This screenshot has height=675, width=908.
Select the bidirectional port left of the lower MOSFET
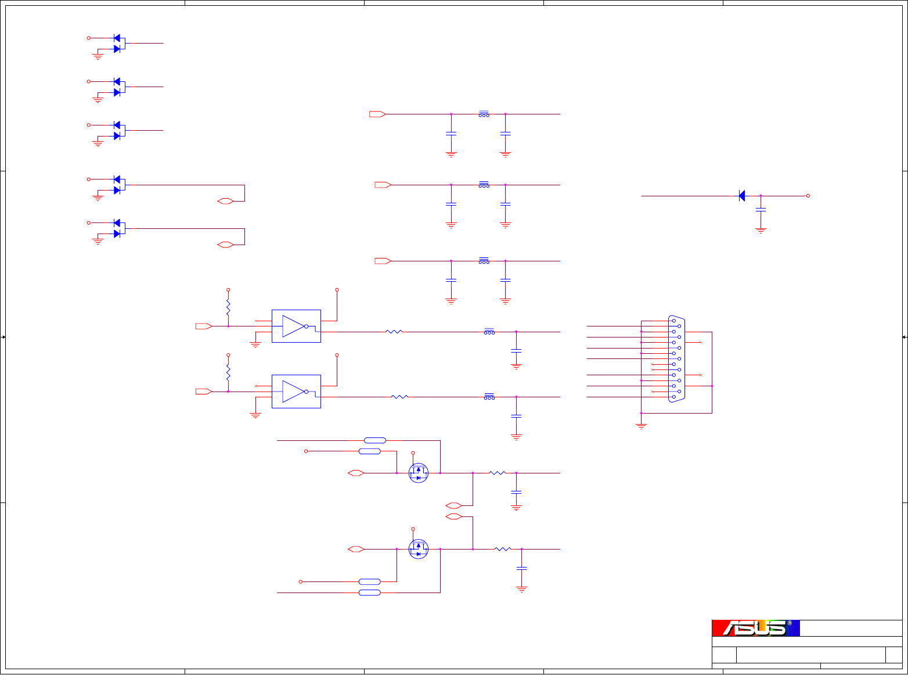coord(356,549)
